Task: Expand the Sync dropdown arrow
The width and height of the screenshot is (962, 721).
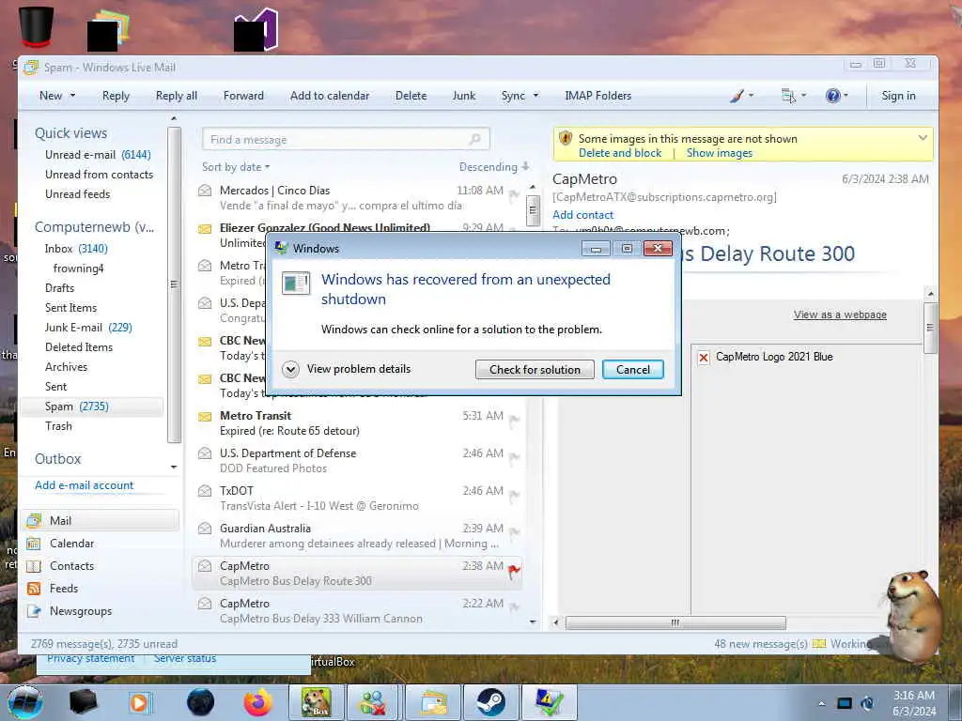Action: click(x=535, y=96)
